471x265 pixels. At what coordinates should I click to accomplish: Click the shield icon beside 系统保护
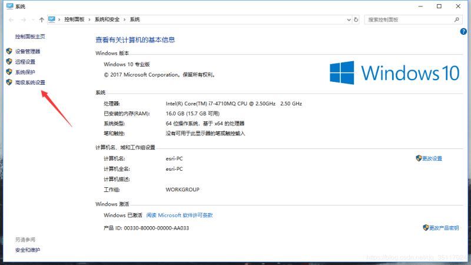click(9, 72)
